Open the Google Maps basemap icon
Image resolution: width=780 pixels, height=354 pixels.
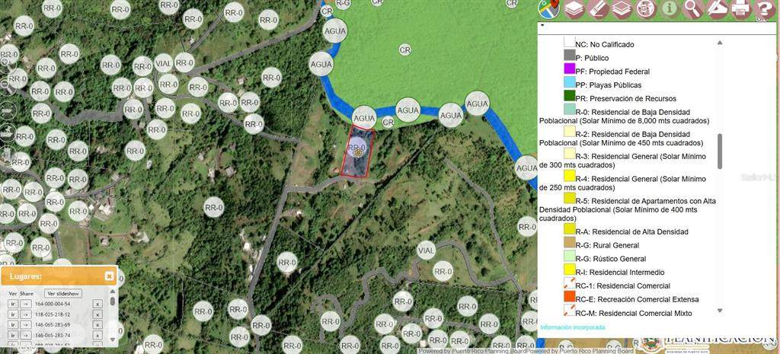click(x=548, y=9)
